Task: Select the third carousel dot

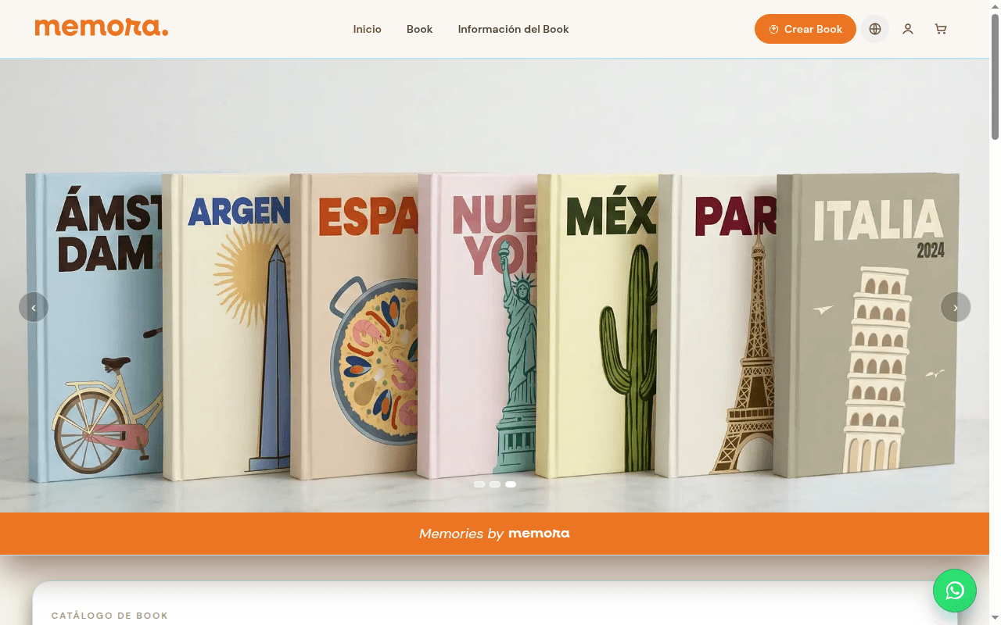Action: point(511,484)
